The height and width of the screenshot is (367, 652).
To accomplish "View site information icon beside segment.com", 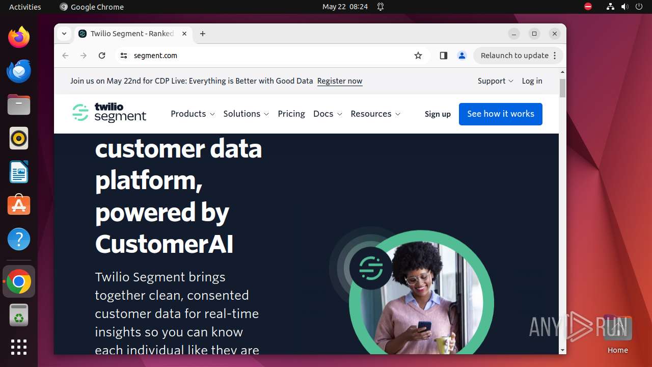I will (x=123, y=56).
